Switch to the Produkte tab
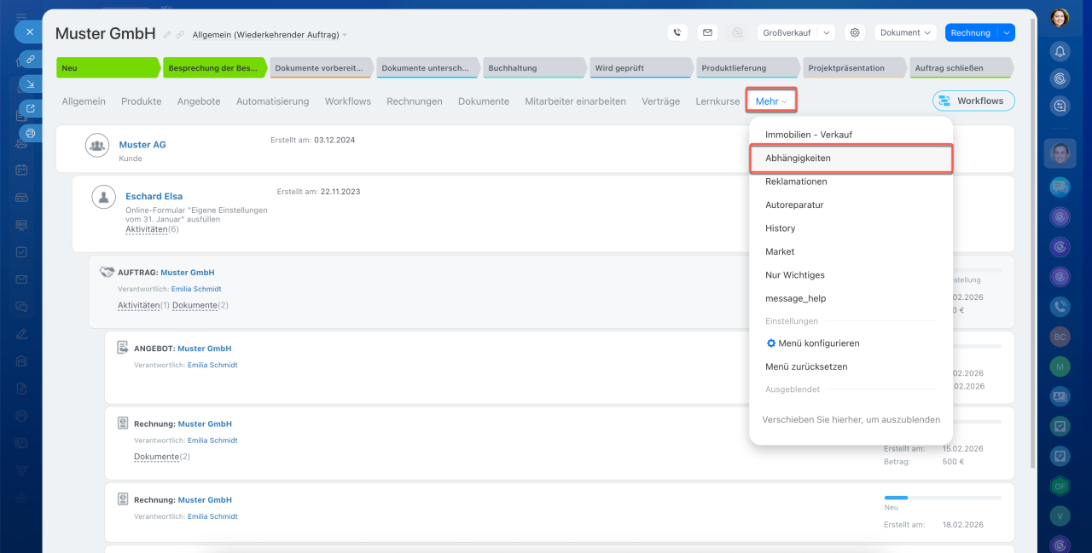Image resolution: width=1092 pixels, height=553 pixels. [x=141, y=101]
